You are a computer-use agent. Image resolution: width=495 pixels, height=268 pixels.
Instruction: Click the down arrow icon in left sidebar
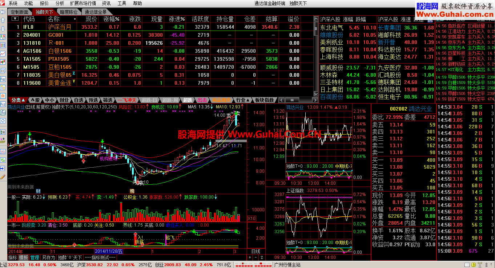tap(3, 29)
